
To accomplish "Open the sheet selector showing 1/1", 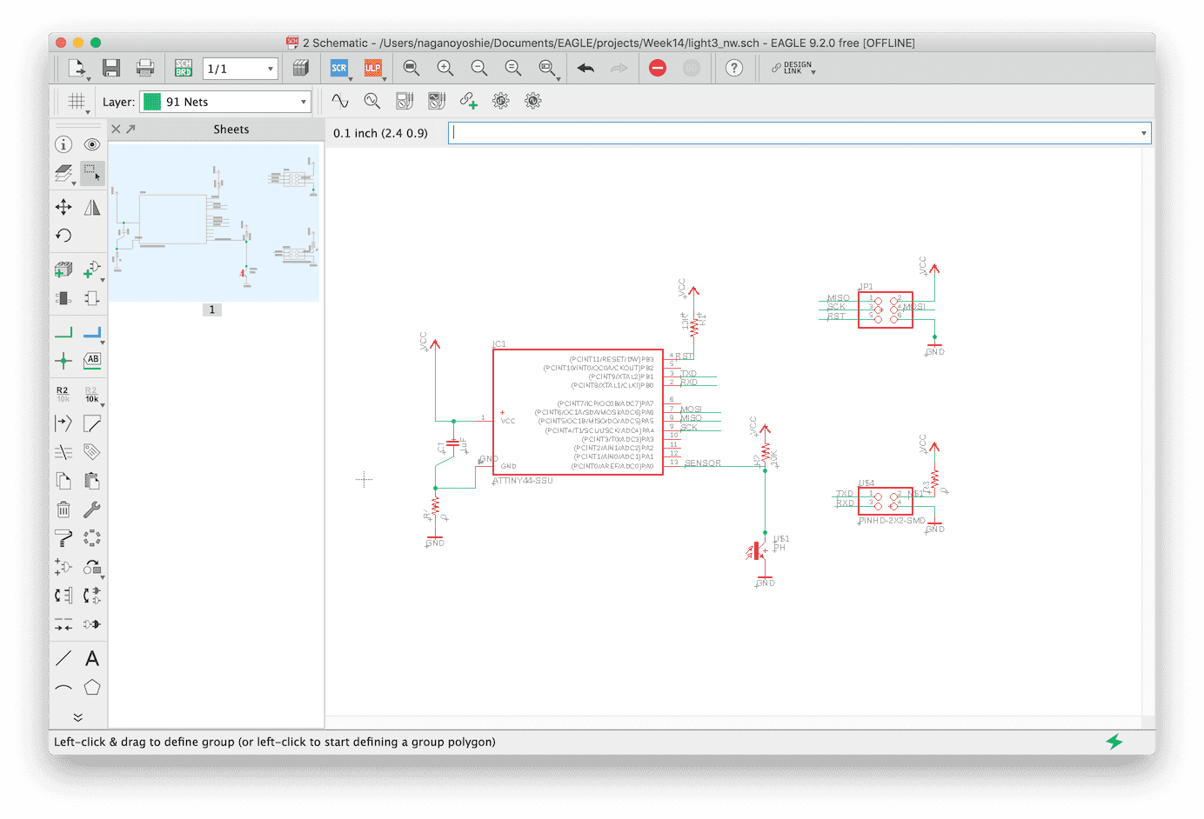I will (x=240, y=69).
